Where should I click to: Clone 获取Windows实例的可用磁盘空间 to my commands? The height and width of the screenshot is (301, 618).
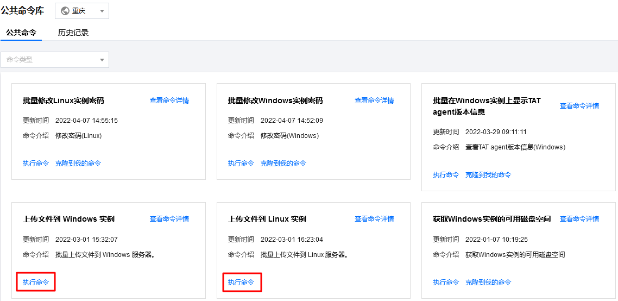(x=488, y=283)
